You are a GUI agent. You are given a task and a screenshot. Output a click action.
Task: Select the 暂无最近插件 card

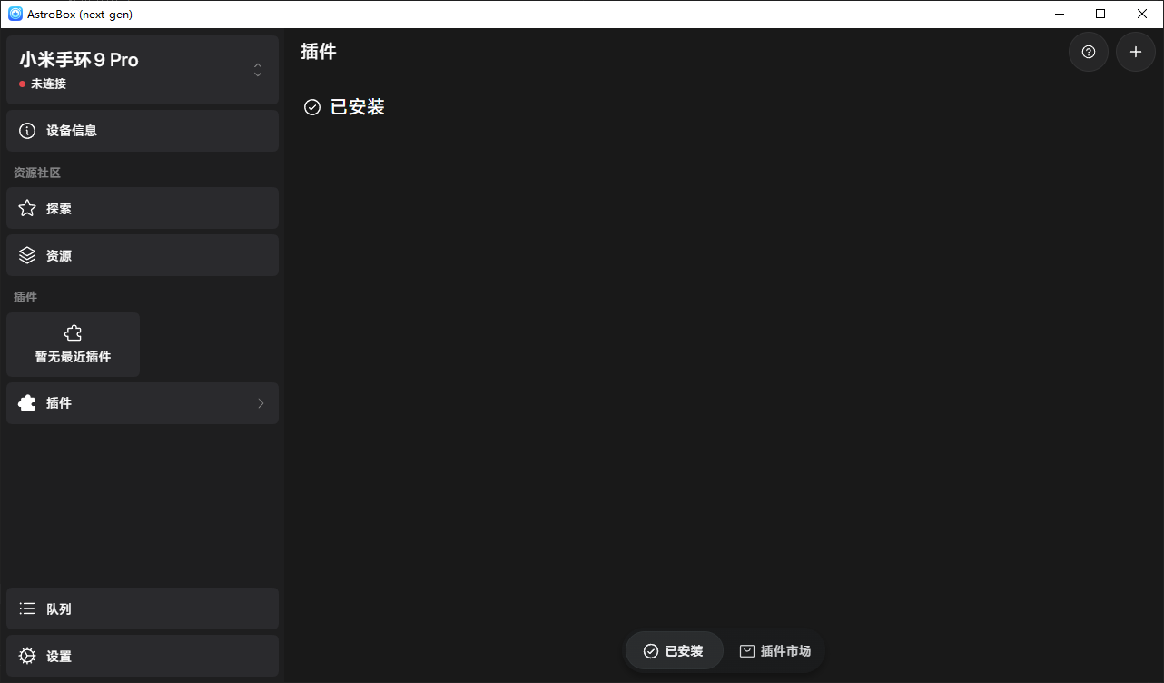pos(73,344)
